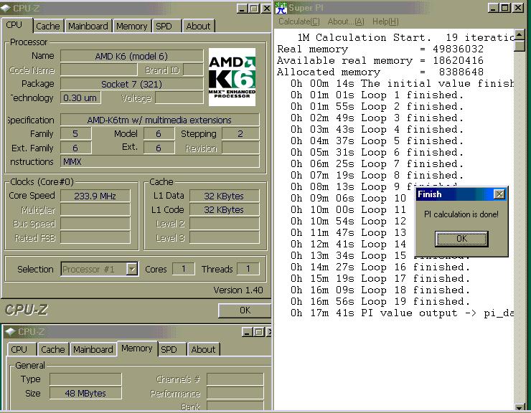Viewport: 531px width, 413px height.
Task: Click the 'Loop 8 finished.' line at 07m 19s
Action: pyautogui.click(x=377, y=176)
